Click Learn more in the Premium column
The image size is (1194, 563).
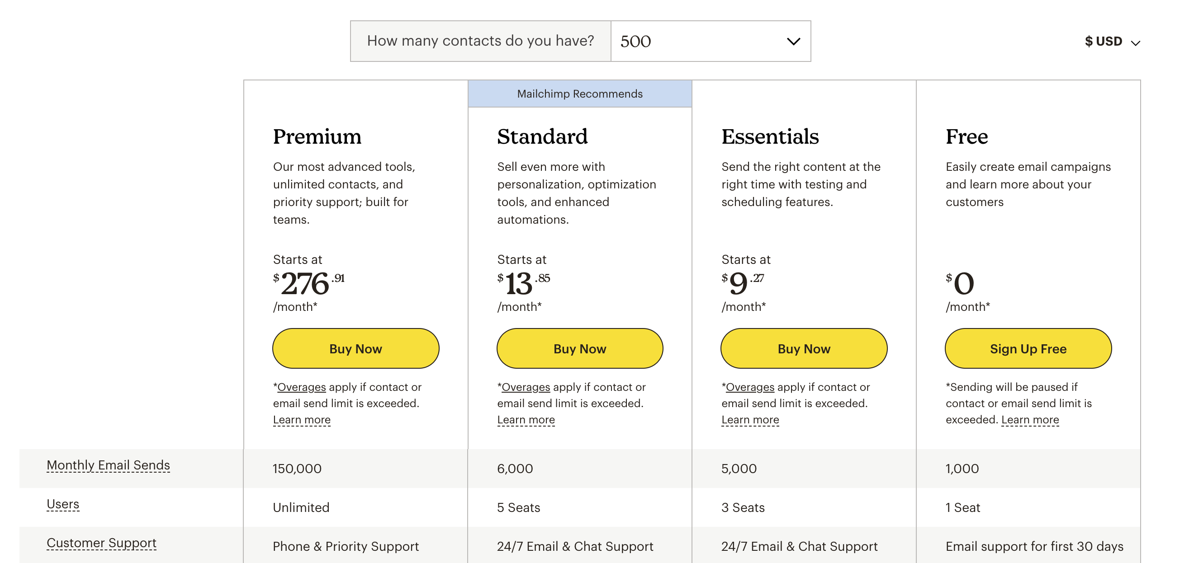(x=301, y=419)
